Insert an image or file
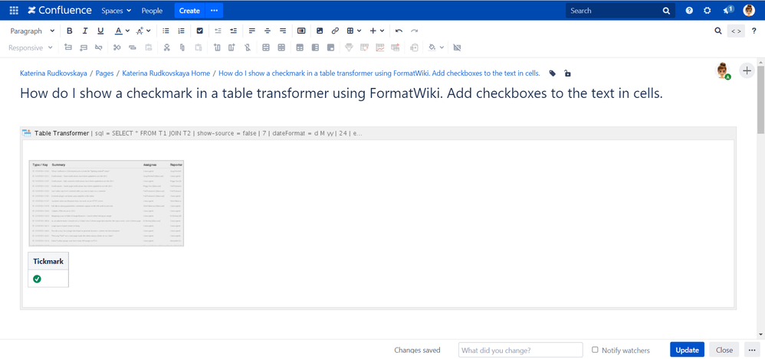Image resolution: width=765 pixels, height=359 pixels. pos(320,31)
